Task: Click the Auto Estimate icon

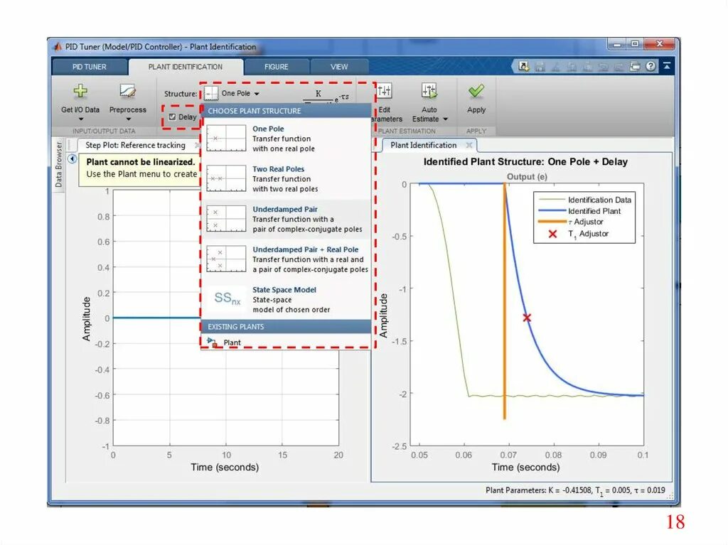Action: click(x=429, y=90)
